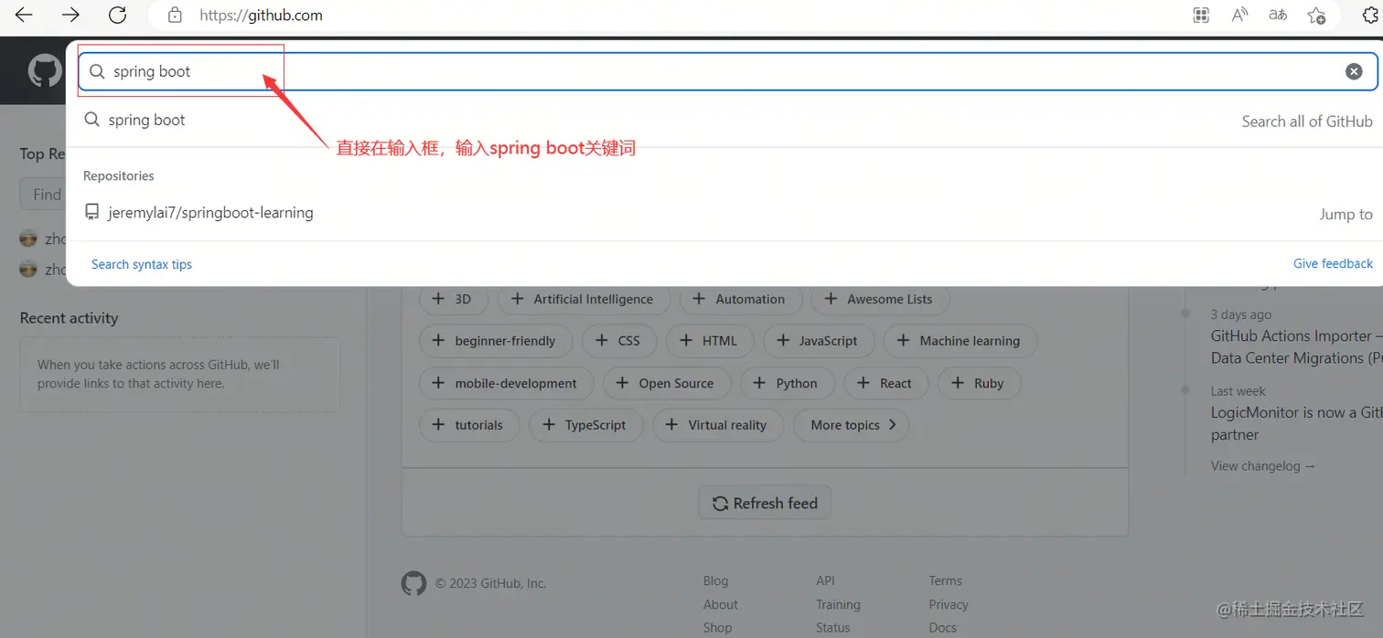
Task: Click the Read aloud icon
Action: [1239, 15]
